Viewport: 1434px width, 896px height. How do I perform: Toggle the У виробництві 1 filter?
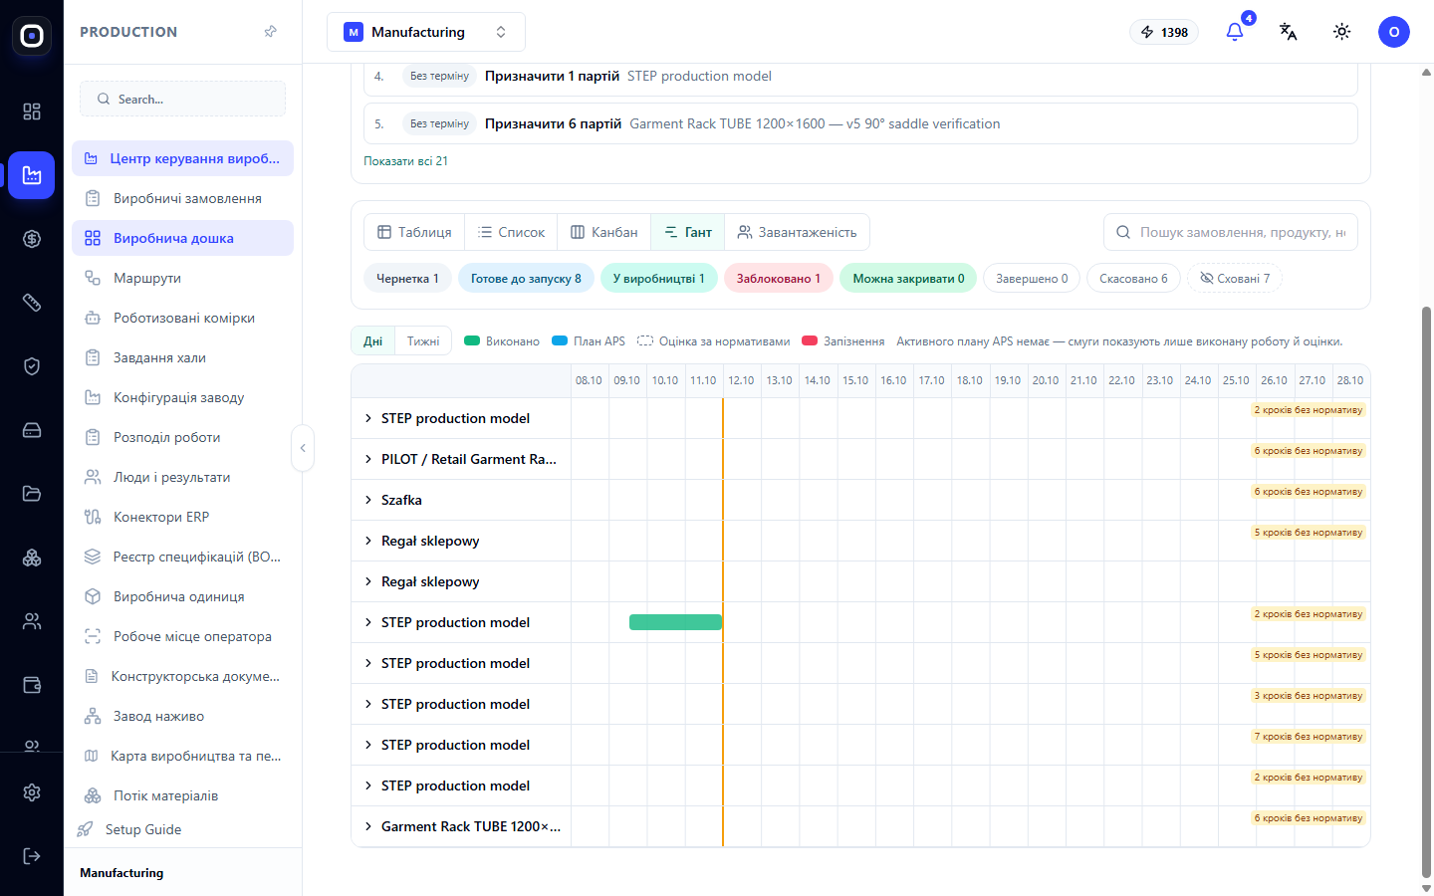point(659,279)
